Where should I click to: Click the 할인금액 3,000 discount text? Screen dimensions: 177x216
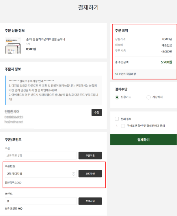13,182
